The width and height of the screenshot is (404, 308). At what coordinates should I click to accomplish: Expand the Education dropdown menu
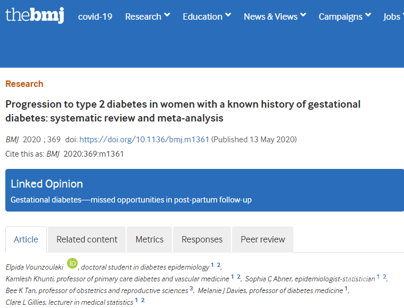[x=207, y=17]
